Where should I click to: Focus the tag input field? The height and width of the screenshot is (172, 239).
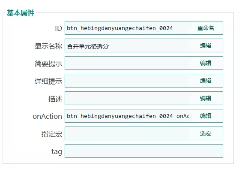pos(144,151)
